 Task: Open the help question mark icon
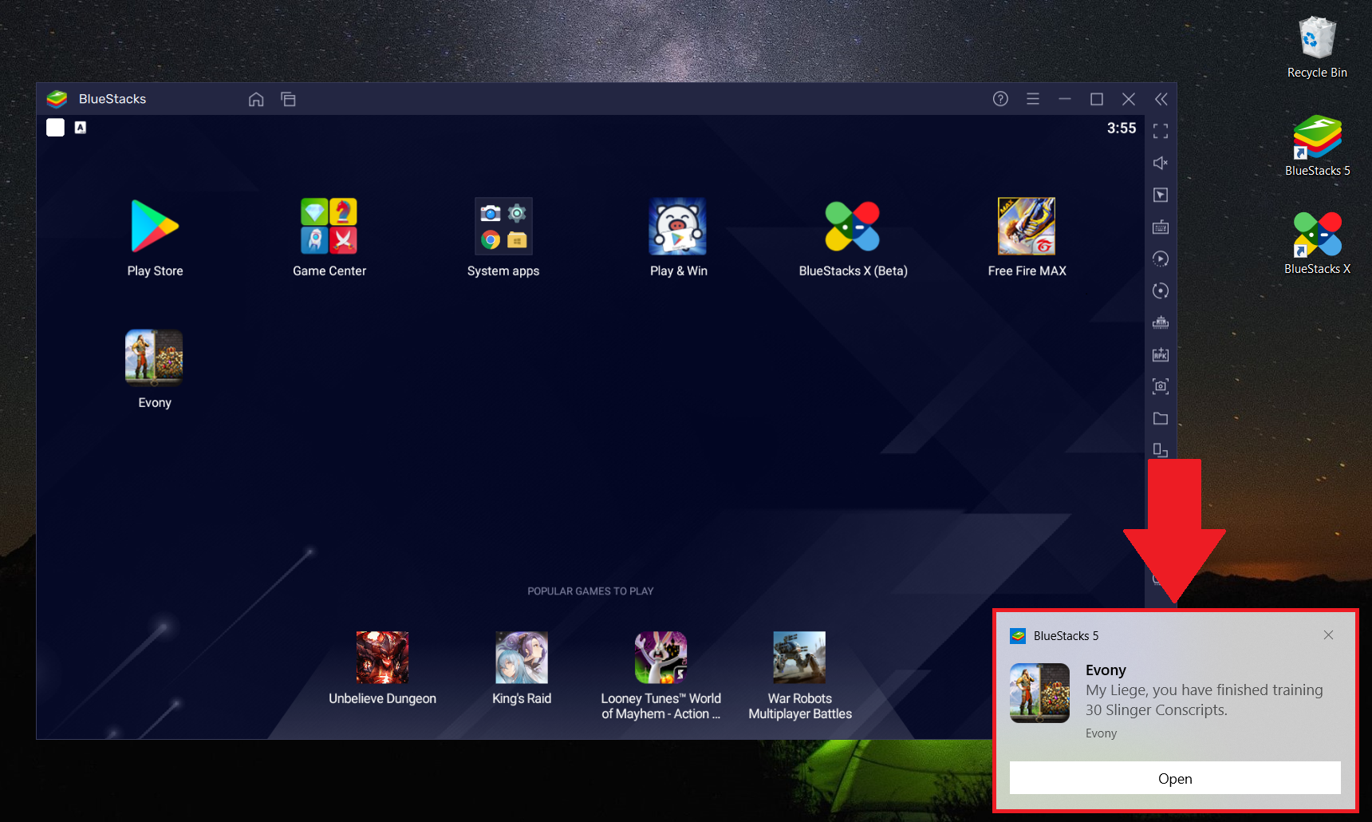[1000, 99]
